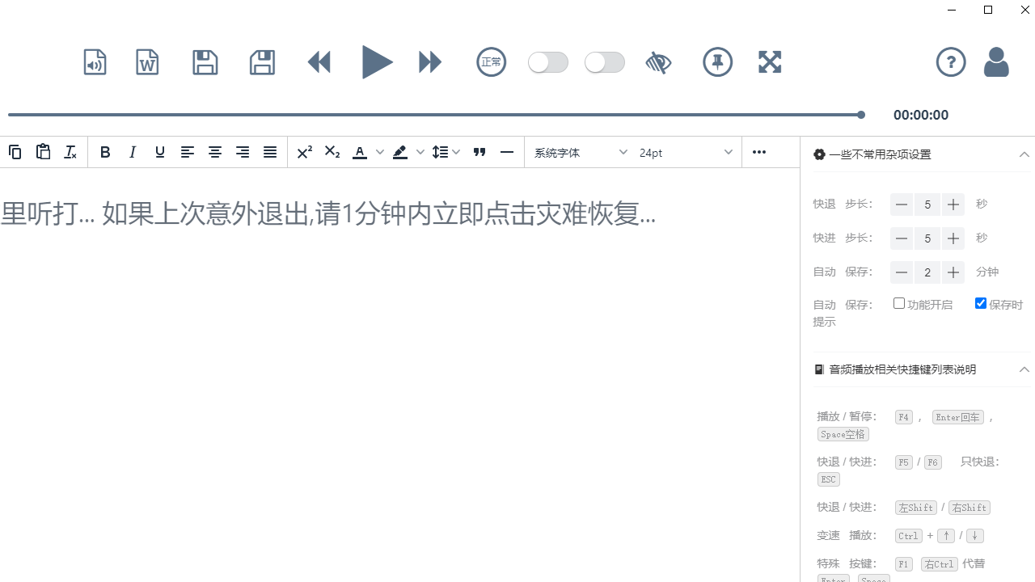This screenshot has height=582, width=1035.
Task: Uncheck the 保存时 checkbox
Action: pyautogui.click(x=980, y=302)
